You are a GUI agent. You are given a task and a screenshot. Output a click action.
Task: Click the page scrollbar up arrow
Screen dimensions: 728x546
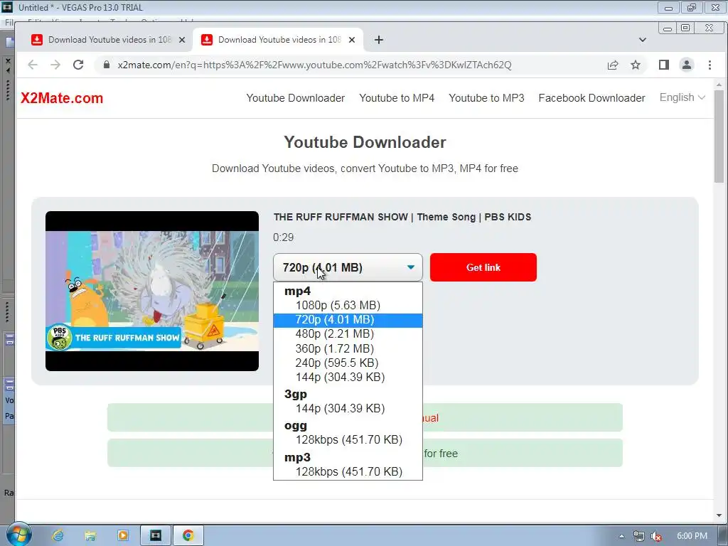[719, 85]
